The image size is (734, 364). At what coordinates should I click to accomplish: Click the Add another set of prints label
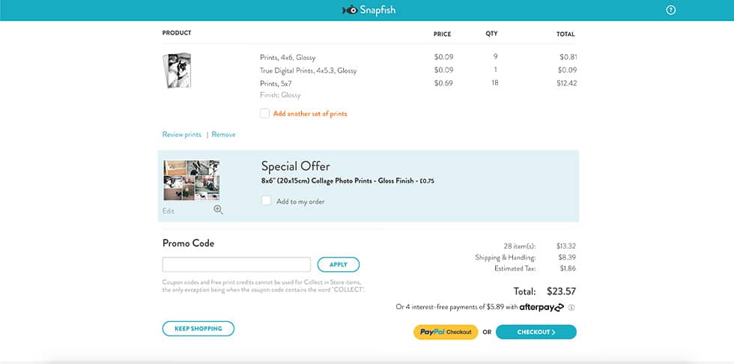pos(310,114)
